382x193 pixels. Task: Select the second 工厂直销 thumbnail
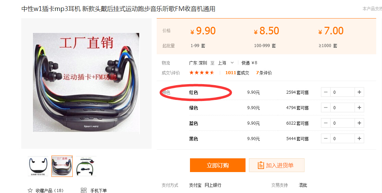62,166
